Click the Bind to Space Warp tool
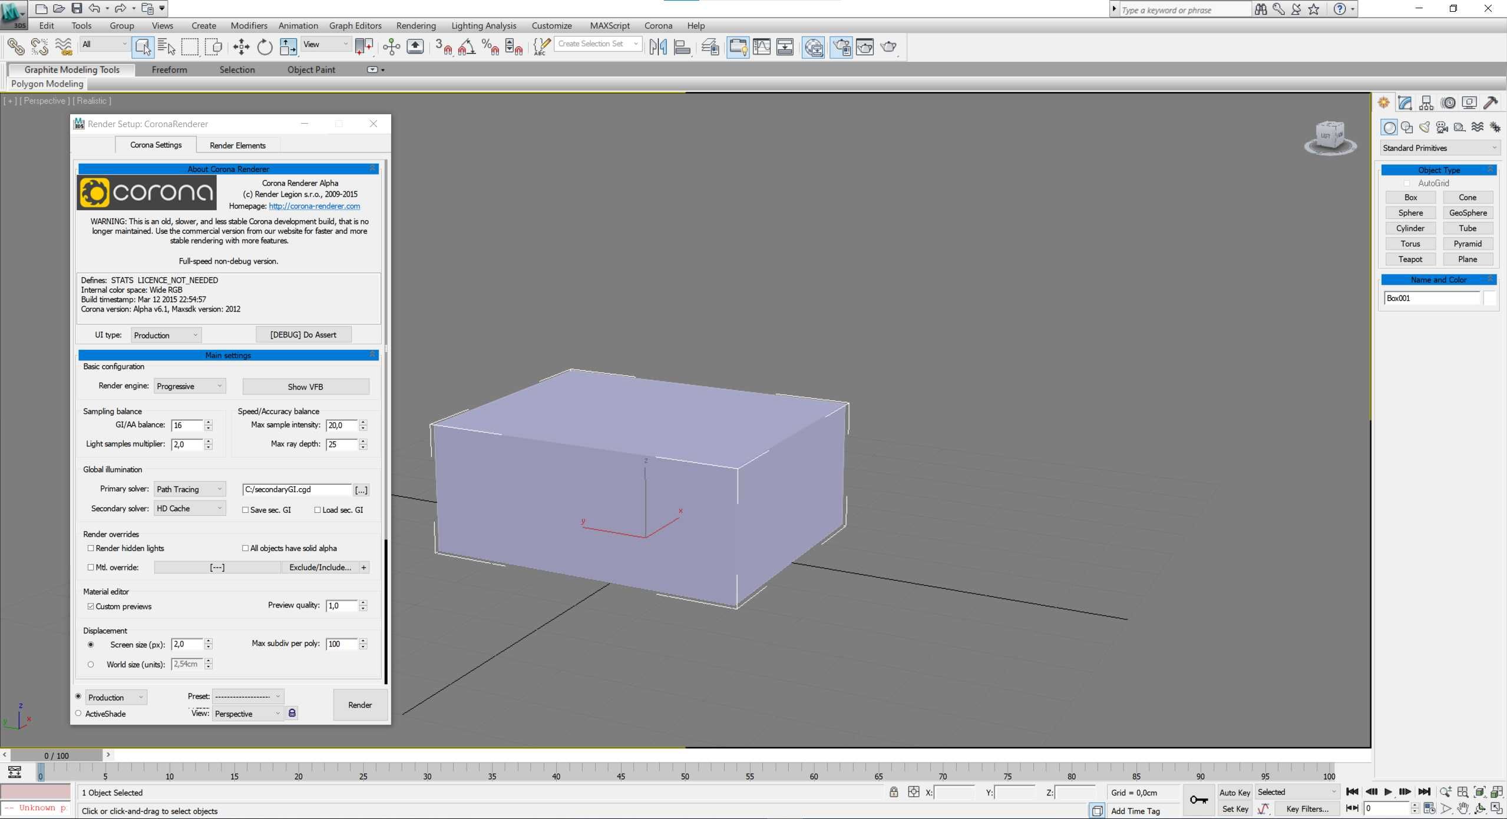Screen dimensions: 1507x819 point(64,46)
